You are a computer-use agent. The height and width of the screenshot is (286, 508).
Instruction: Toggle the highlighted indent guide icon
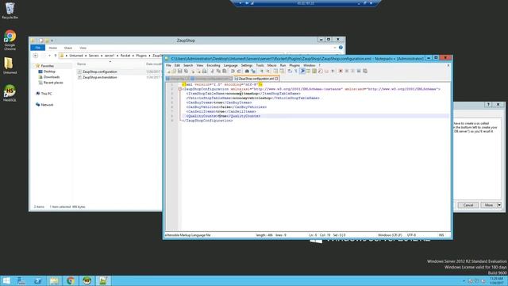point(302,71)
